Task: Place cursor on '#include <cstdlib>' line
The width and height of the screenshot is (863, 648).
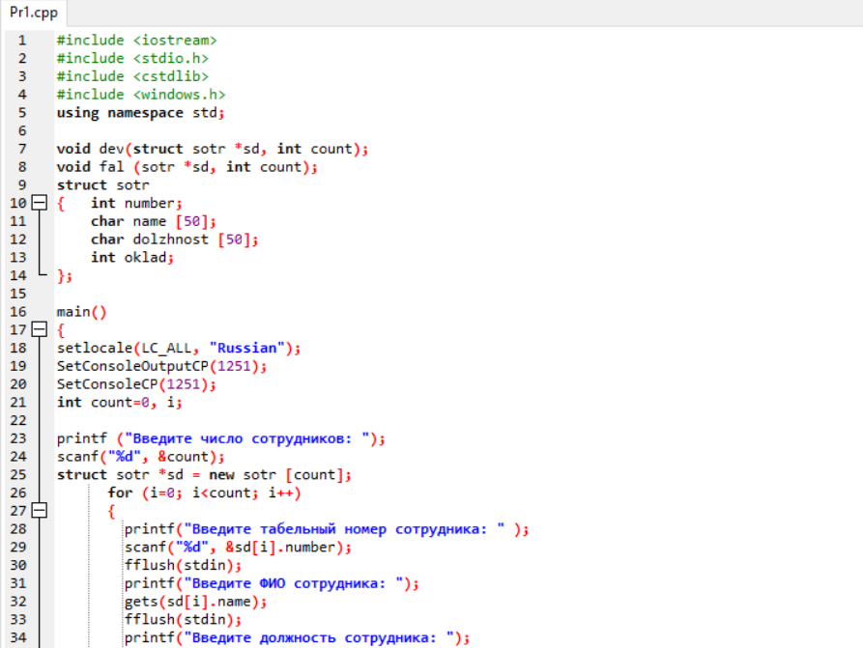Action: pyautogui.click(x=132, y=76)
